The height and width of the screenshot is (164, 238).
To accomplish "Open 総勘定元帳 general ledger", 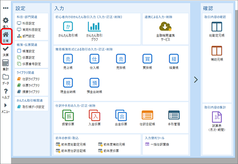I will 217,27.
